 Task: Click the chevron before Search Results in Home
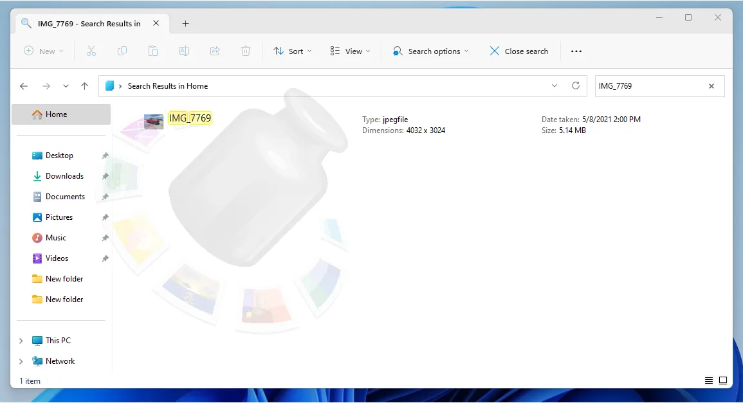point(120,86)
